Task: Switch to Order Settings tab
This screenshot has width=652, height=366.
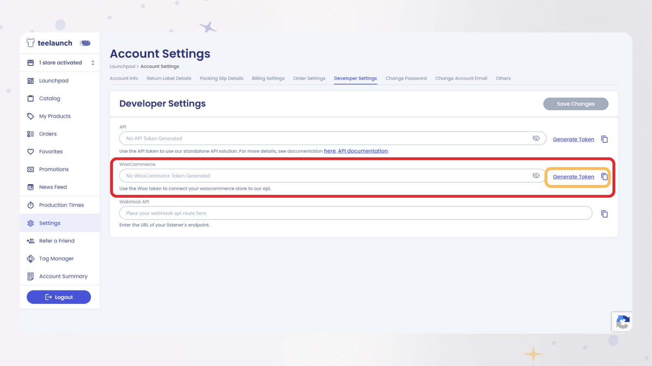Action: (x=309, y=78)
